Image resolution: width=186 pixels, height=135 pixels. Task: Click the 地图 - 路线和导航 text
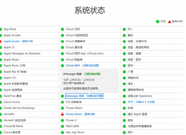[138, 47]
